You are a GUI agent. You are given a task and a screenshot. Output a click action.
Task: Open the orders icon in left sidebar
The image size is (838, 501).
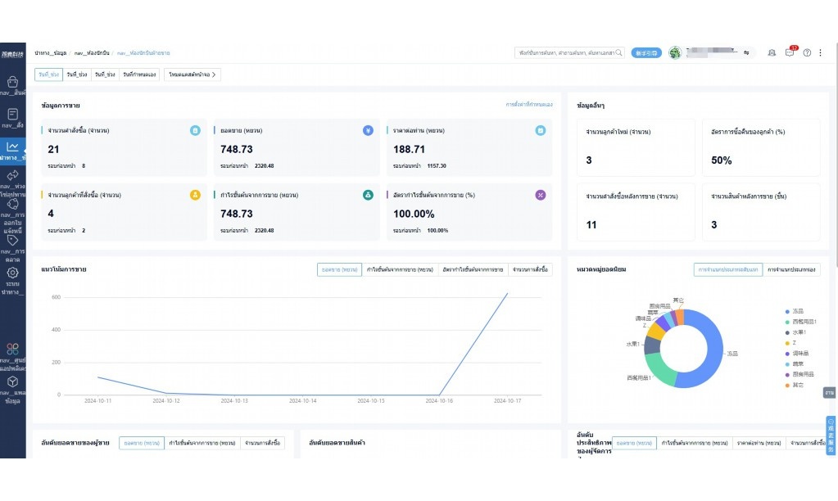tap(12, 115)
